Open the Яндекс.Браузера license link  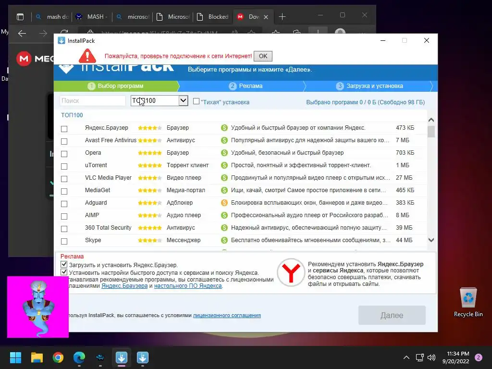tap(124, 286)
